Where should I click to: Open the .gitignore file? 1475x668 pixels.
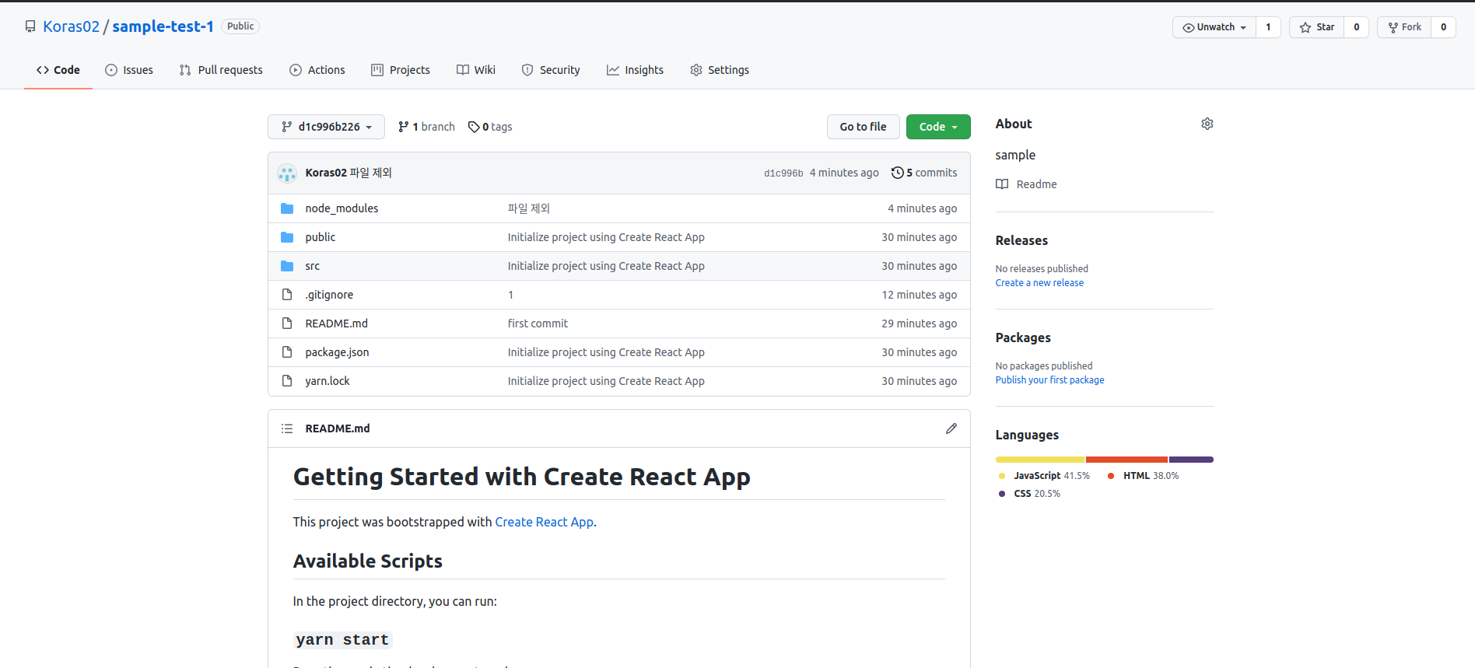tap(329, 295)
